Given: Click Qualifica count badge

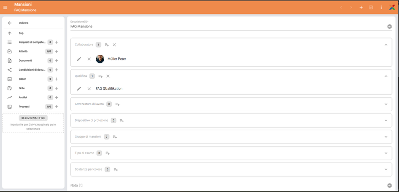Looking at the screenshot, I should click(92, 76).
